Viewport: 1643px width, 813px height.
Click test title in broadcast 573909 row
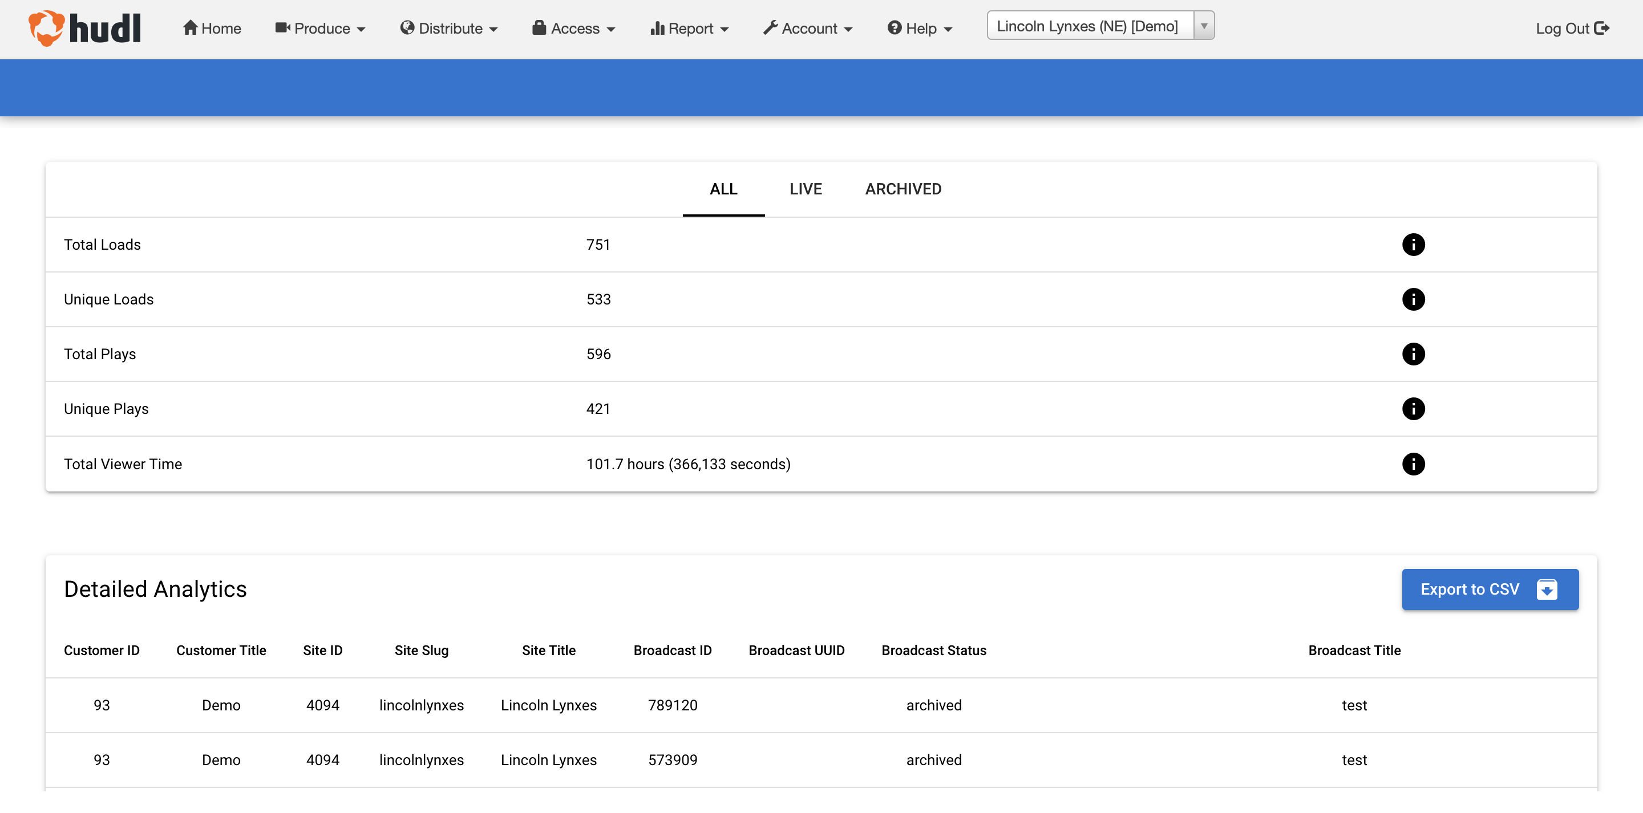click(1354, 759)
